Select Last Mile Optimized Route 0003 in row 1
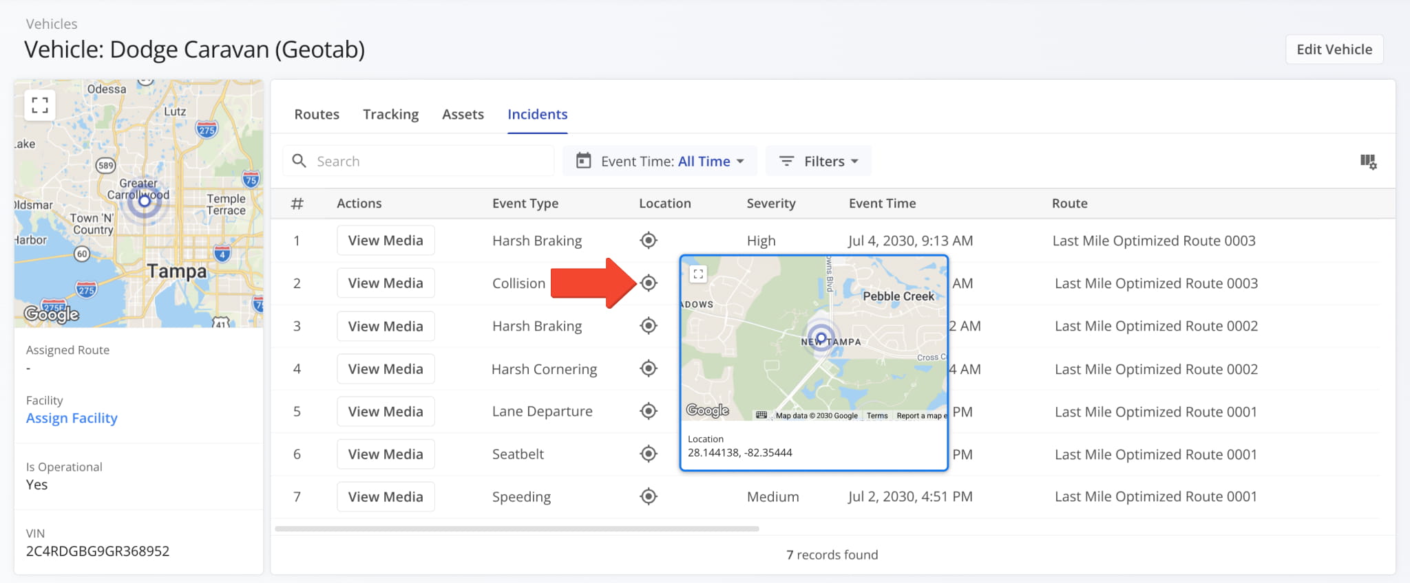The width and height of the screenshot is (1410, 583). tap(1154, 241)
